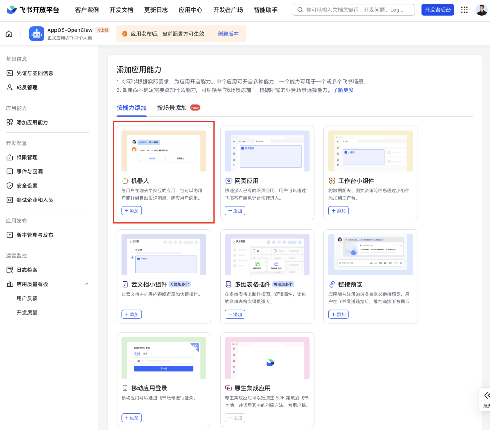Select the 按能力添加 tab
Viewport: 490px width, 430px height.
click(x=131, y=107)
